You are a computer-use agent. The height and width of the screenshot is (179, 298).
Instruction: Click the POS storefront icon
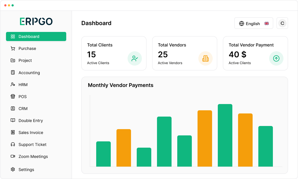pos(13,96)
